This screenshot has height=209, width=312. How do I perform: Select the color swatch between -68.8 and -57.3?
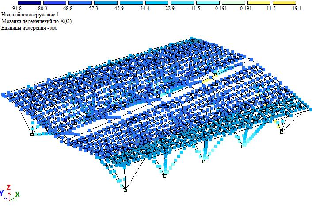tap(80, 3)
